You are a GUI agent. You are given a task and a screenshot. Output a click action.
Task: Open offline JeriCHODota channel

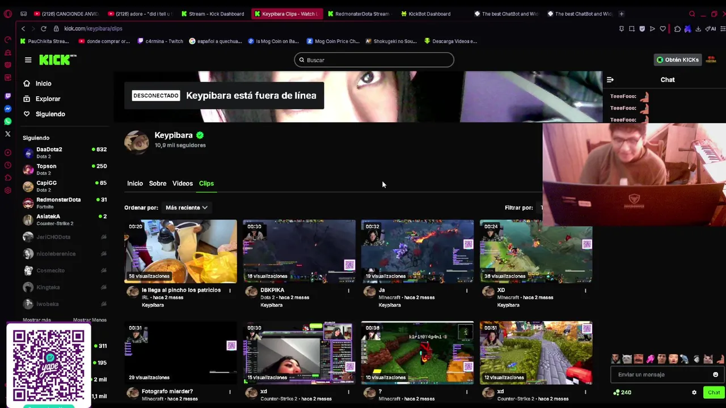(x=65, y=237)
